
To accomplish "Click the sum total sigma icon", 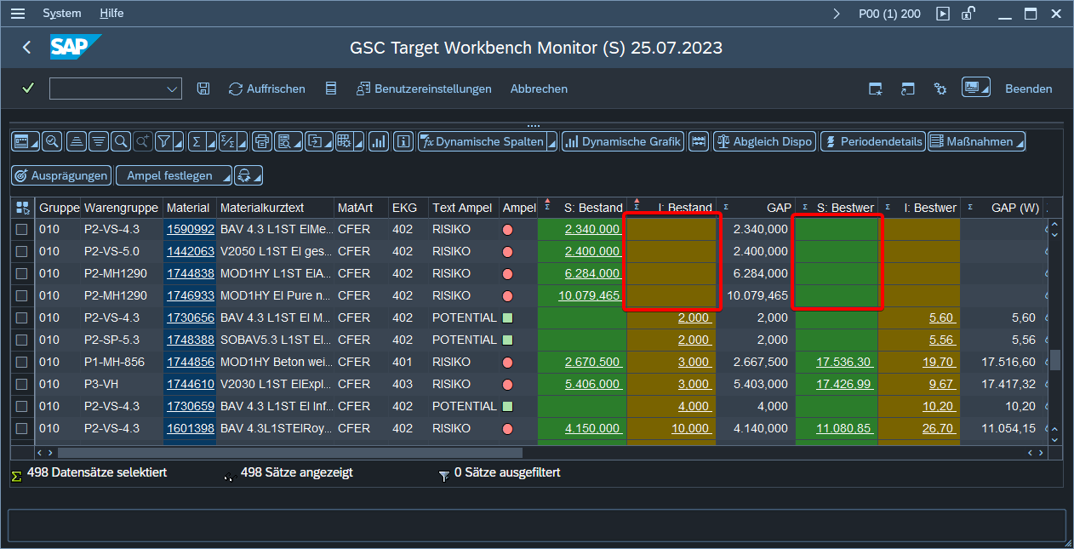I will [x=196, y=142].
